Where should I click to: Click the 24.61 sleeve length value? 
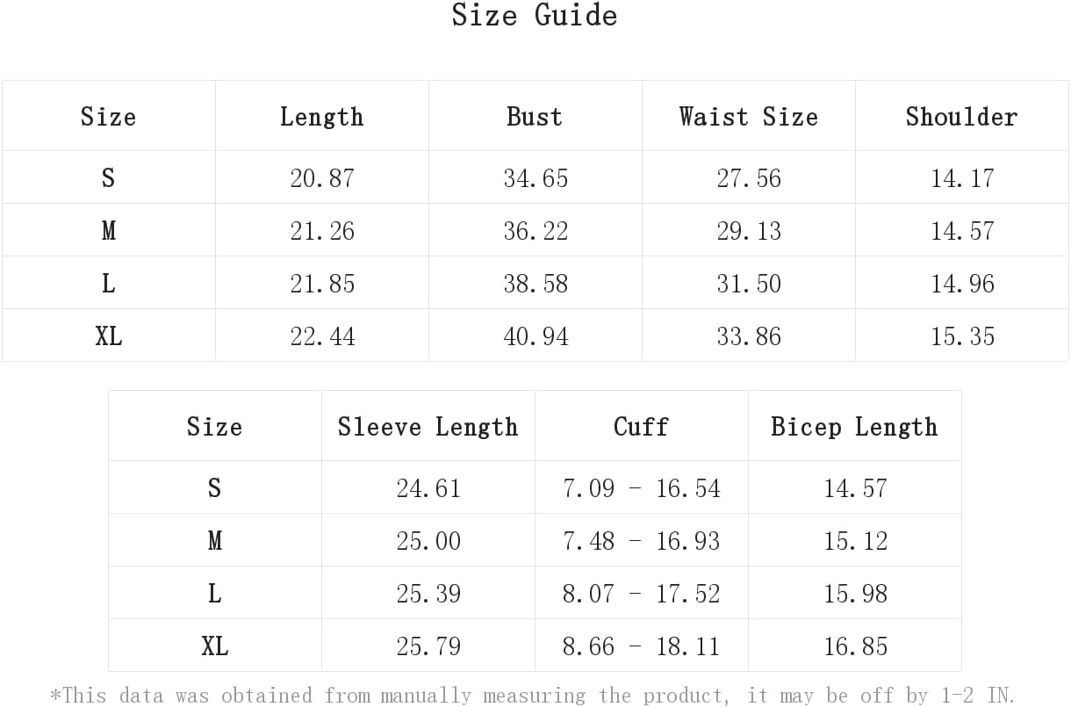coord(428,488)
